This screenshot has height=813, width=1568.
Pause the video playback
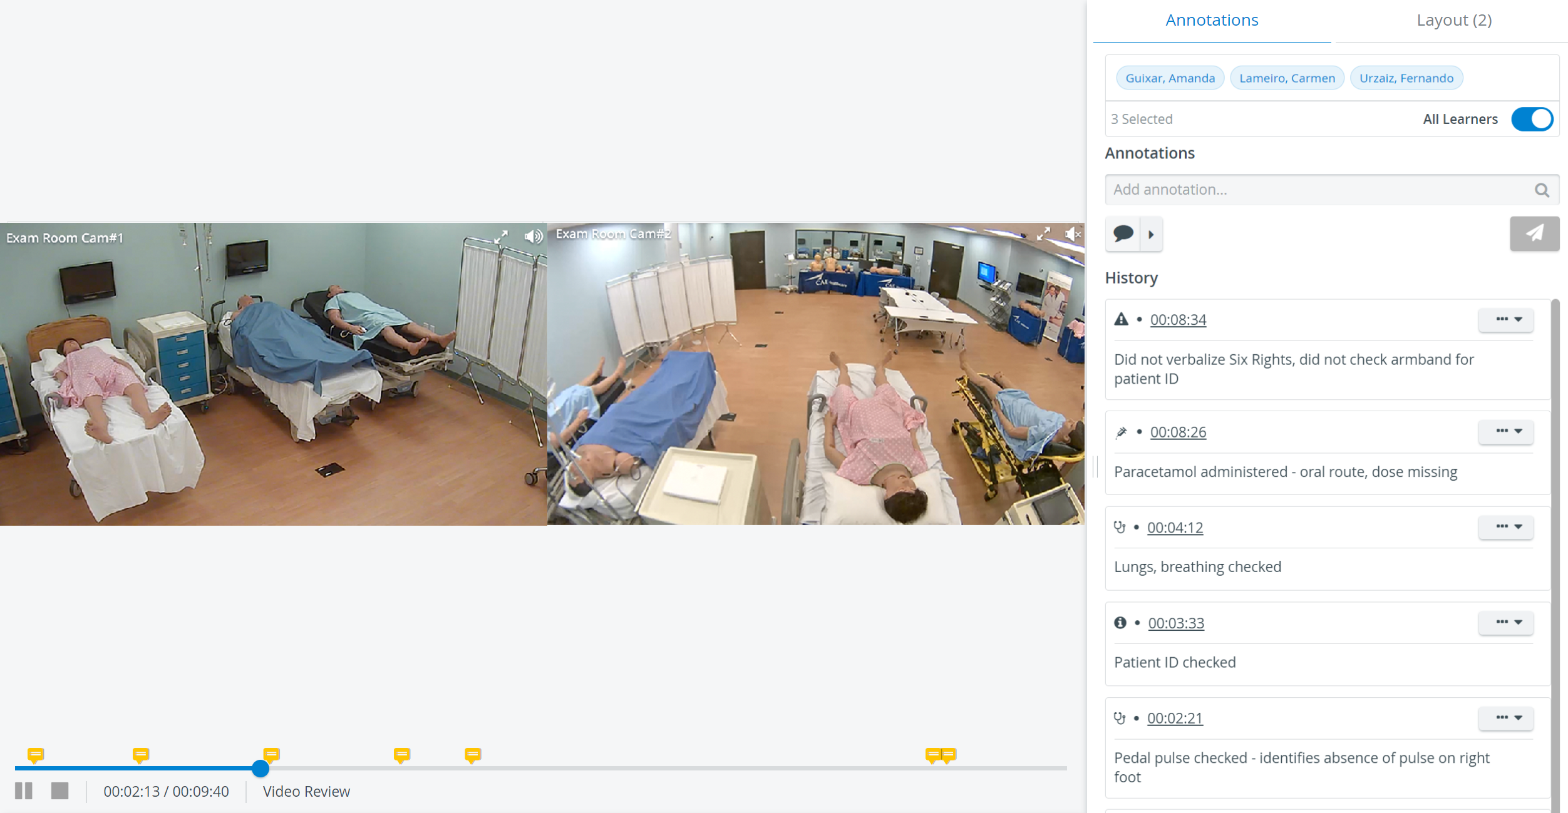[x=24, y=790]
